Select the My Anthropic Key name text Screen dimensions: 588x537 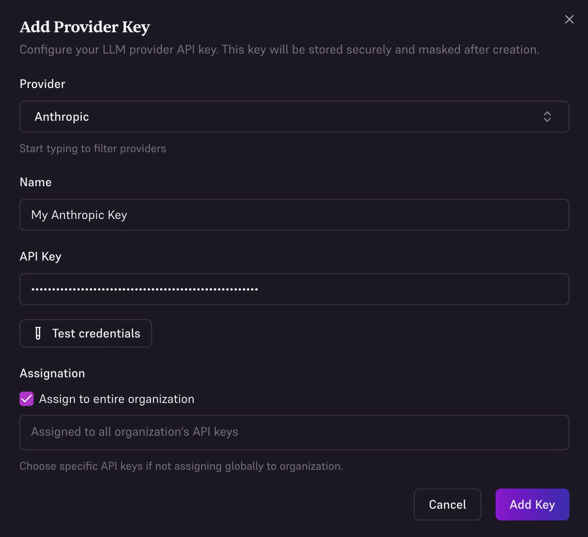pos(79,215)
